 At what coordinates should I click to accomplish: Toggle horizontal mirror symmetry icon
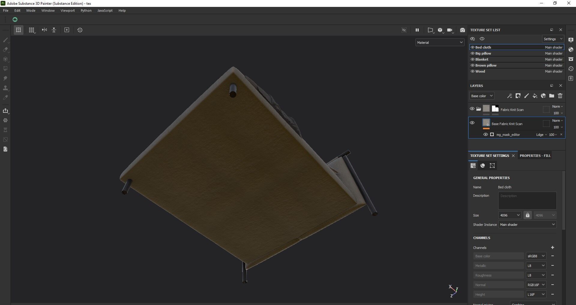[44, 30]
